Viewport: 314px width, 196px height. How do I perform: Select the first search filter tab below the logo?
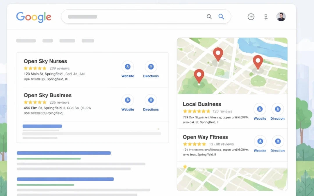click(26, 41)
